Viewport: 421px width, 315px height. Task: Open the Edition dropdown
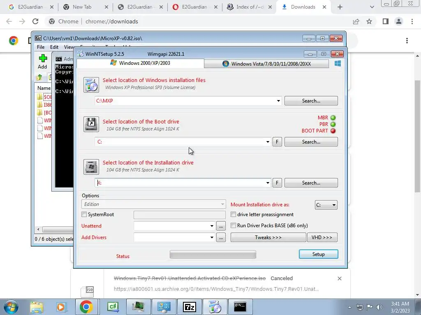click(153, 204)
